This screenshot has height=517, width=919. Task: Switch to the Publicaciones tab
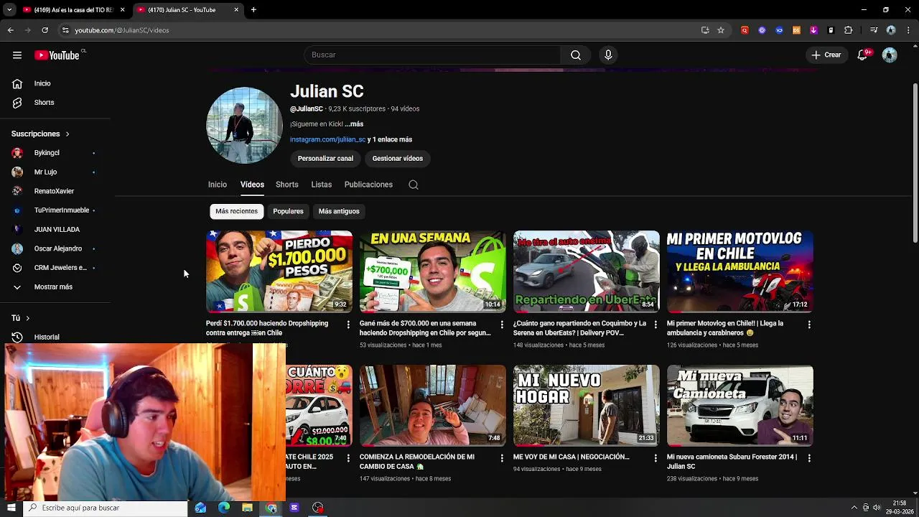click(368, 185)
